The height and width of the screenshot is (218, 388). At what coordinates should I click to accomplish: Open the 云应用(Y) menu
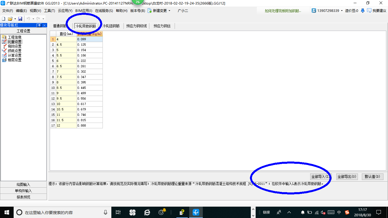[x=65, y=11]
